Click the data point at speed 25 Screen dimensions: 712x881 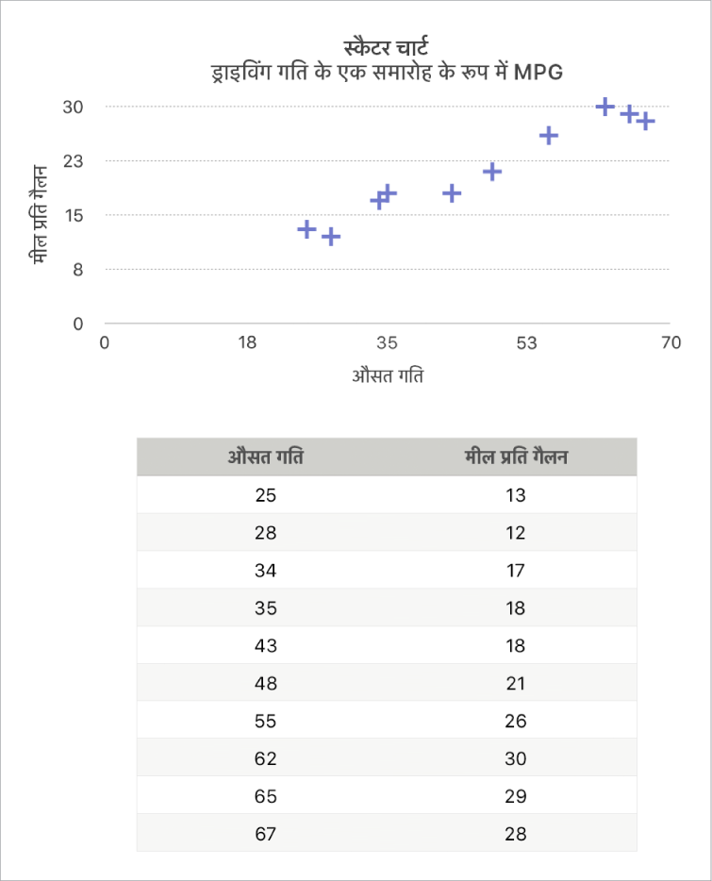[306, 229]
